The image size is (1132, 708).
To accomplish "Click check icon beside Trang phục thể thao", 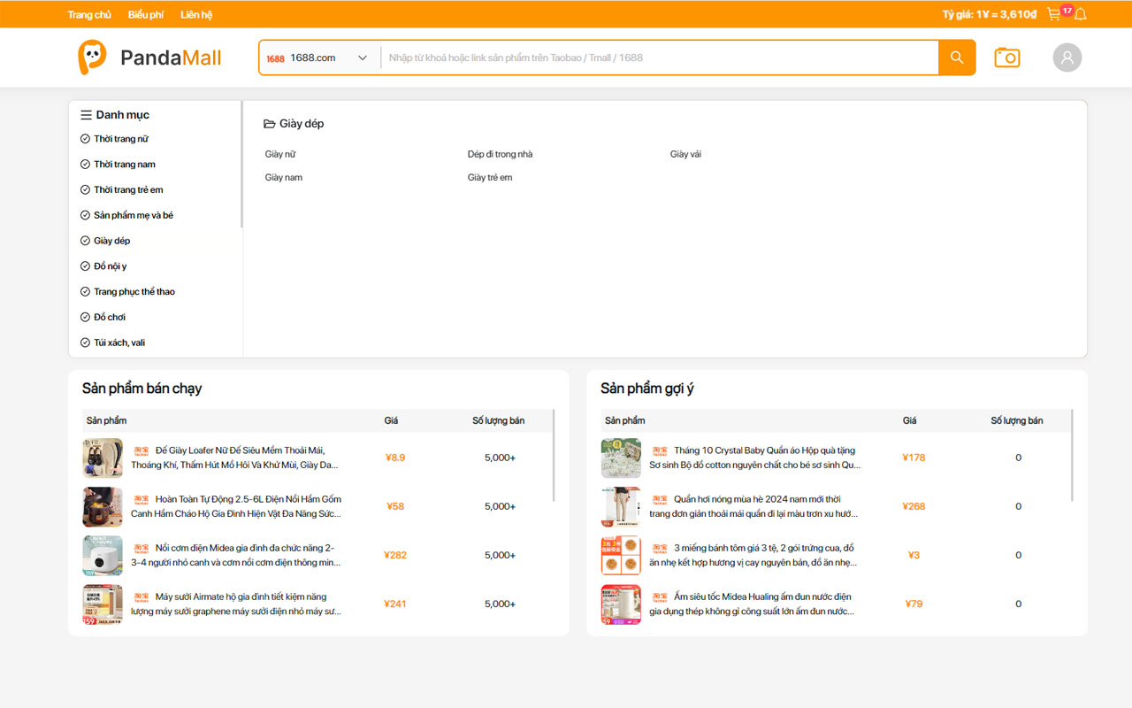I will [86, 292].
